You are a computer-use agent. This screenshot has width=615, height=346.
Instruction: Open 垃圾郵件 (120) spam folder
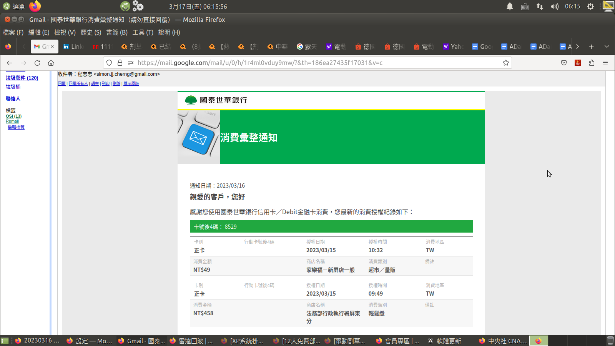22,78
